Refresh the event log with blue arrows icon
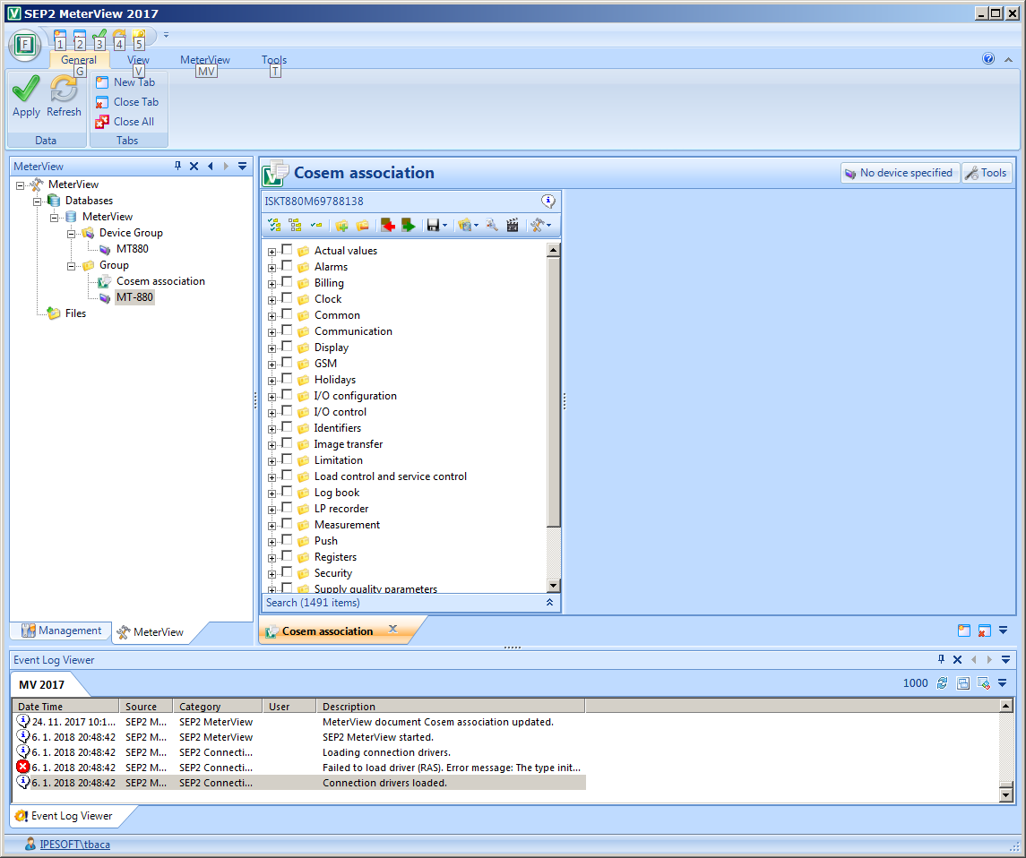This screenshot has width=1026, height=858. pyautogui.click(x=942, y=683)
